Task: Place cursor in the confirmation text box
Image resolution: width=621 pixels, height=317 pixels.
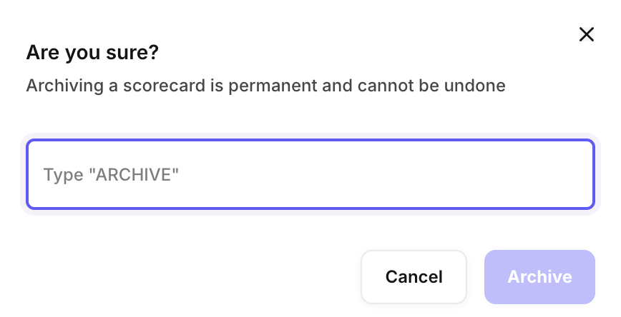Action: pyautogui.click(x=310, y=174)
